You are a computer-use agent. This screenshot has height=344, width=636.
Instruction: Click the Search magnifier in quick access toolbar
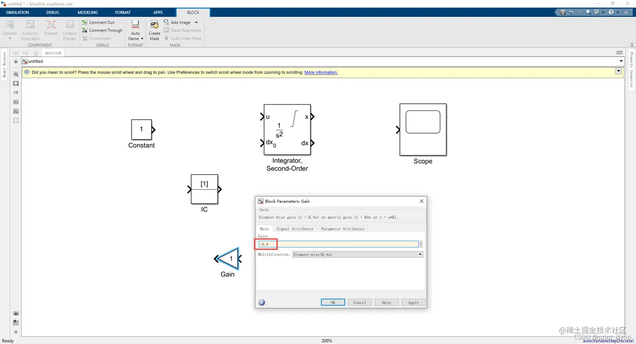click(x=588, y=13)
